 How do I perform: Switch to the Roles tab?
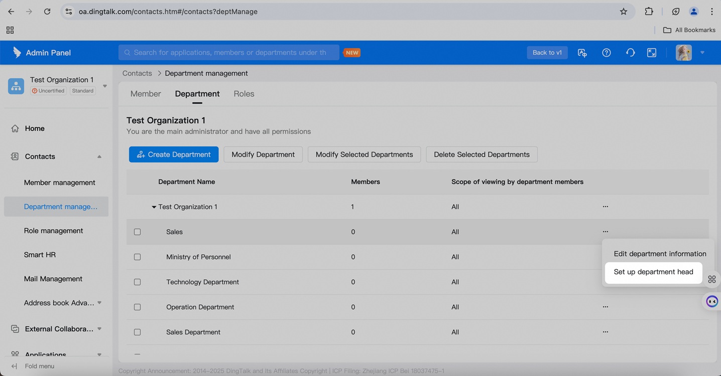coord(244,94)
